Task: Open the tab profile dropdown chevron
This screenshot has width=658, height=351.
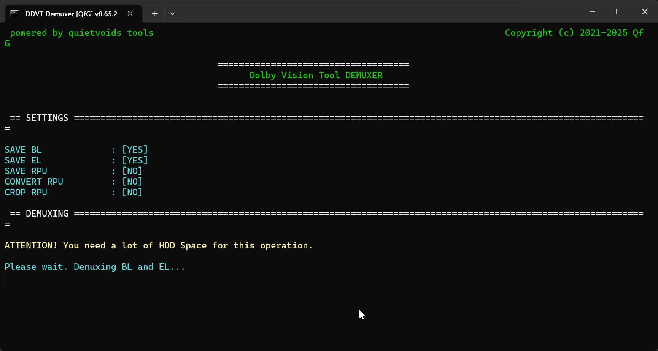Action: [x=172, y=14]
